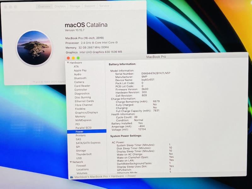252x189 pixels.
Task: Click the computer icon in path bar
Action: click(72, 177)
